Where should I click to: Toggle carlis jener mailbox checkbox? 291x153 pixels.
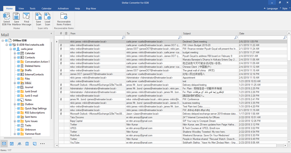(x=15, y=49)
